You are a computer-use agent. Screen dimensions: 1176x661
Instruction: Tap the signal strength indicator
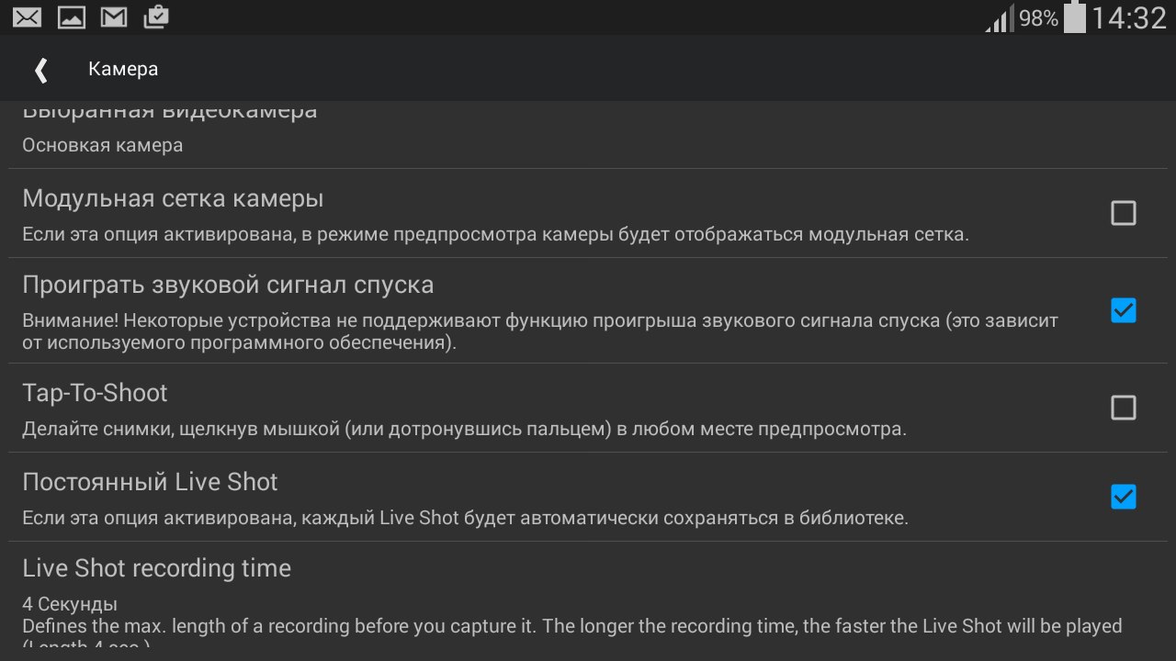click(x=1000, y=18)
